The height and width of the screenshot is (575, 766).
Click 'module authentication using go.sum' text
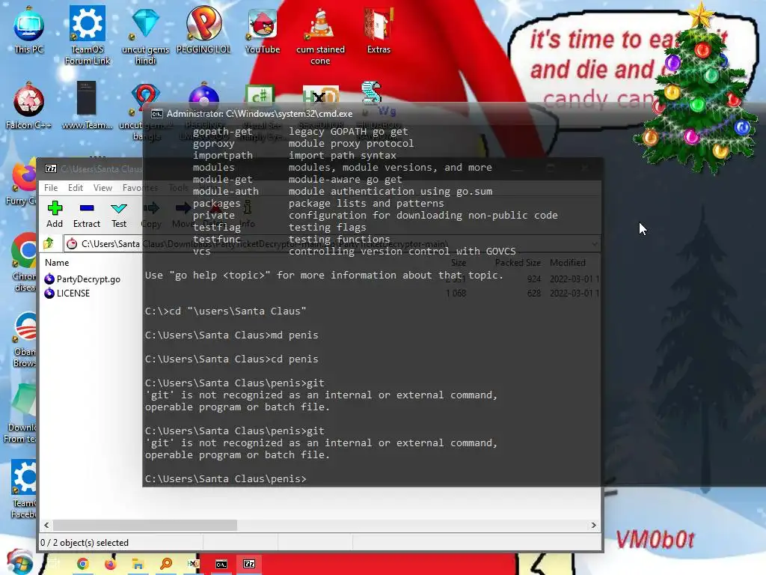[x=390, y=191]
